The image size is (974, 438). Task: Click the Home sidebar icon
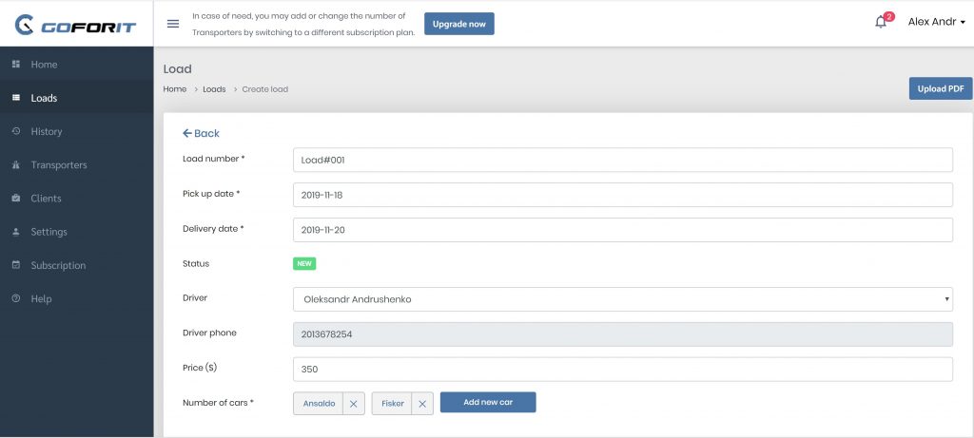pyautogui.click(x=16, y=64)
